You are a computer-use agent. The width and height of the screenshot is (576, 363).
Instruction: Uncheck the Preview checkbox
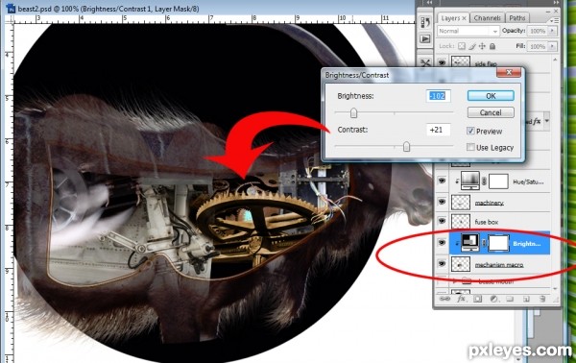(x=470, y=131)
